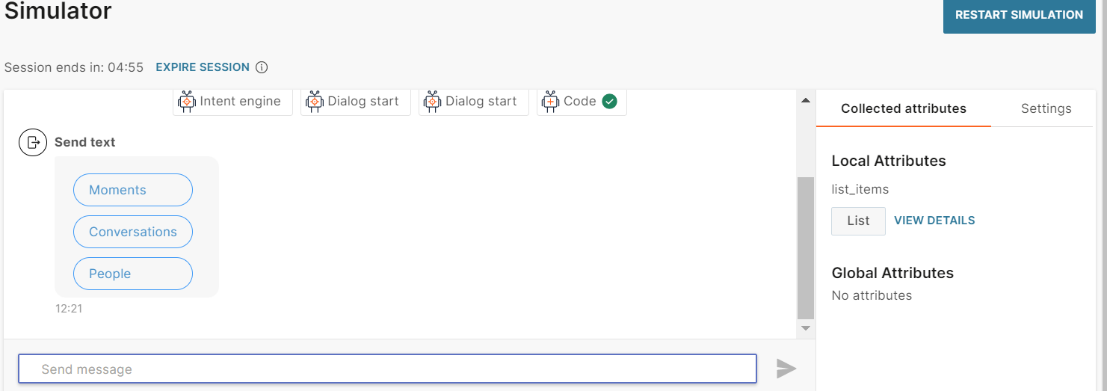Switch to Collected attributes tab
This screenshot has width=1107, height=391.
903,108
